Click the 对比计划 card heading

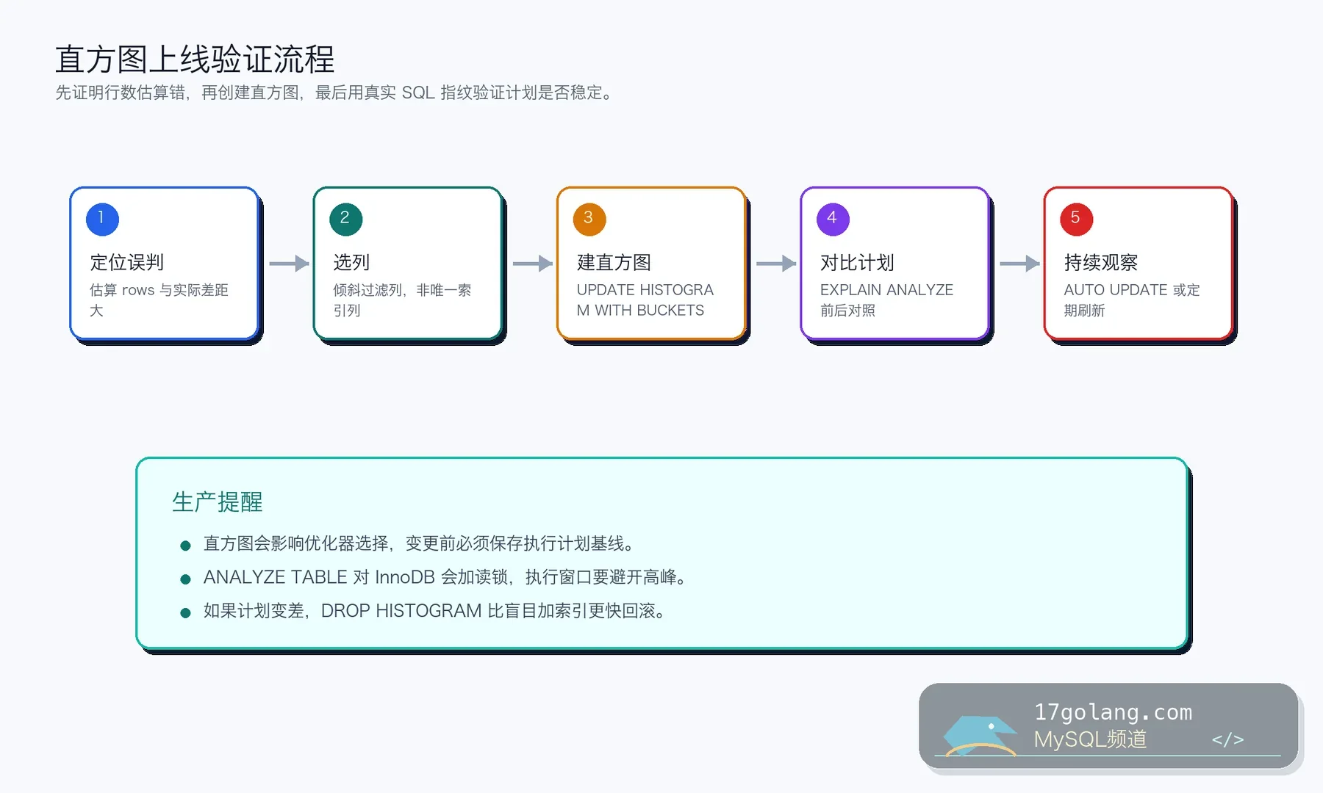click(857, 262)
